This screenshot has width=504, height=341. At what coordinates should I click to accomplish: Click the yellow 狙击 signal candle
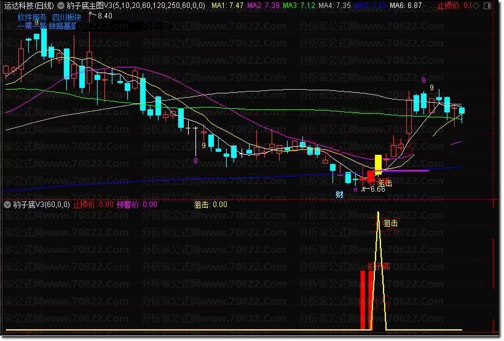379,165
